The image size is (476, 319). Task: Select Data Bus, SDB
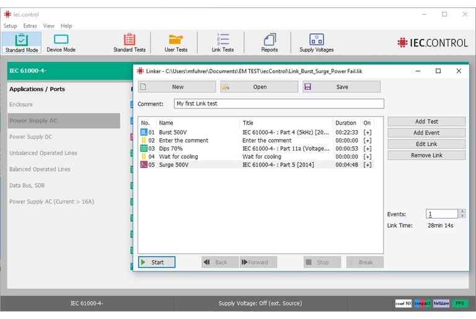click(x=27, y=185)
